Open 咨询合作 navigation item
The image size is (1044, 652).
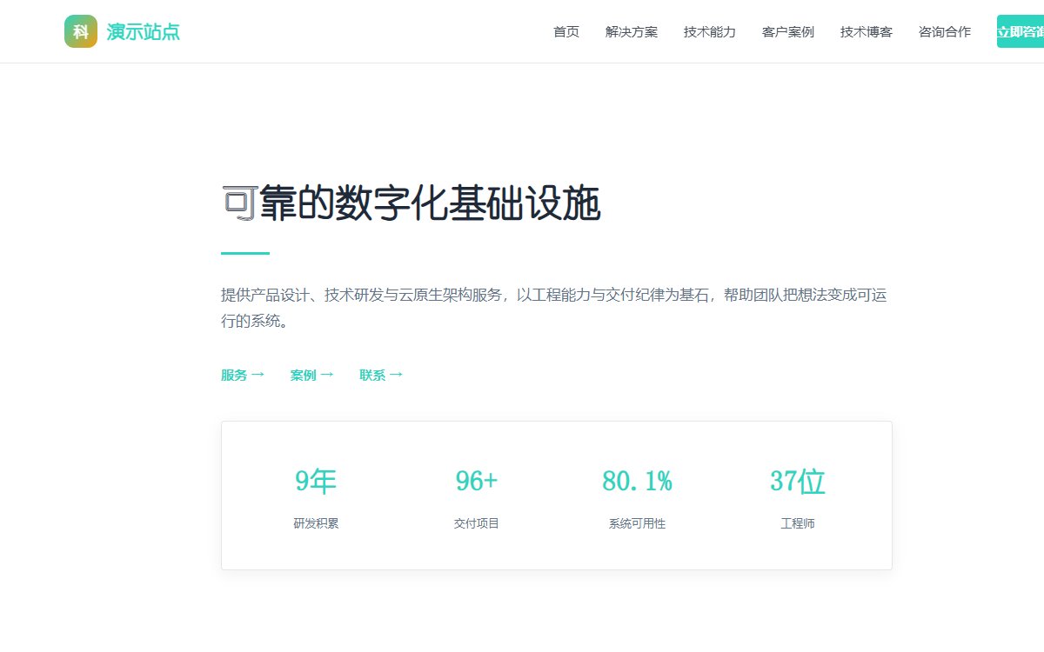(x=945, y=32)
